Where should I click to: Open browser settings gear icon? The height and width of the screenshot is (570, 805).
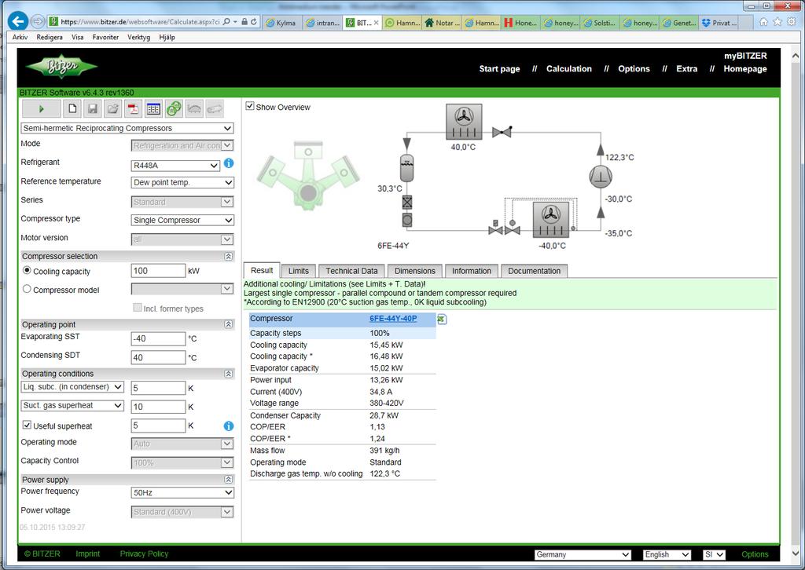click(x=791, y=21)
